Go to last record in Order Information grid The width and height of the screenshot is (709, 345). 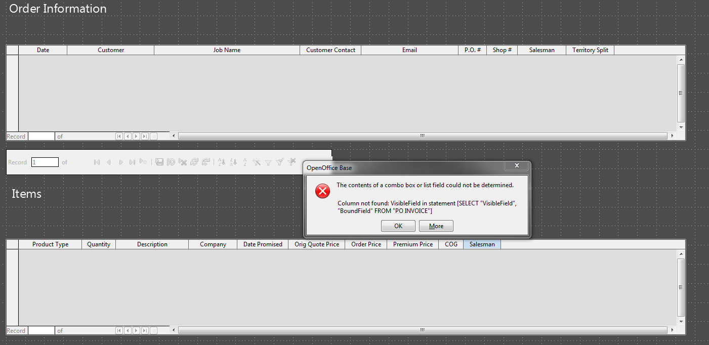[x=145, y=136]
